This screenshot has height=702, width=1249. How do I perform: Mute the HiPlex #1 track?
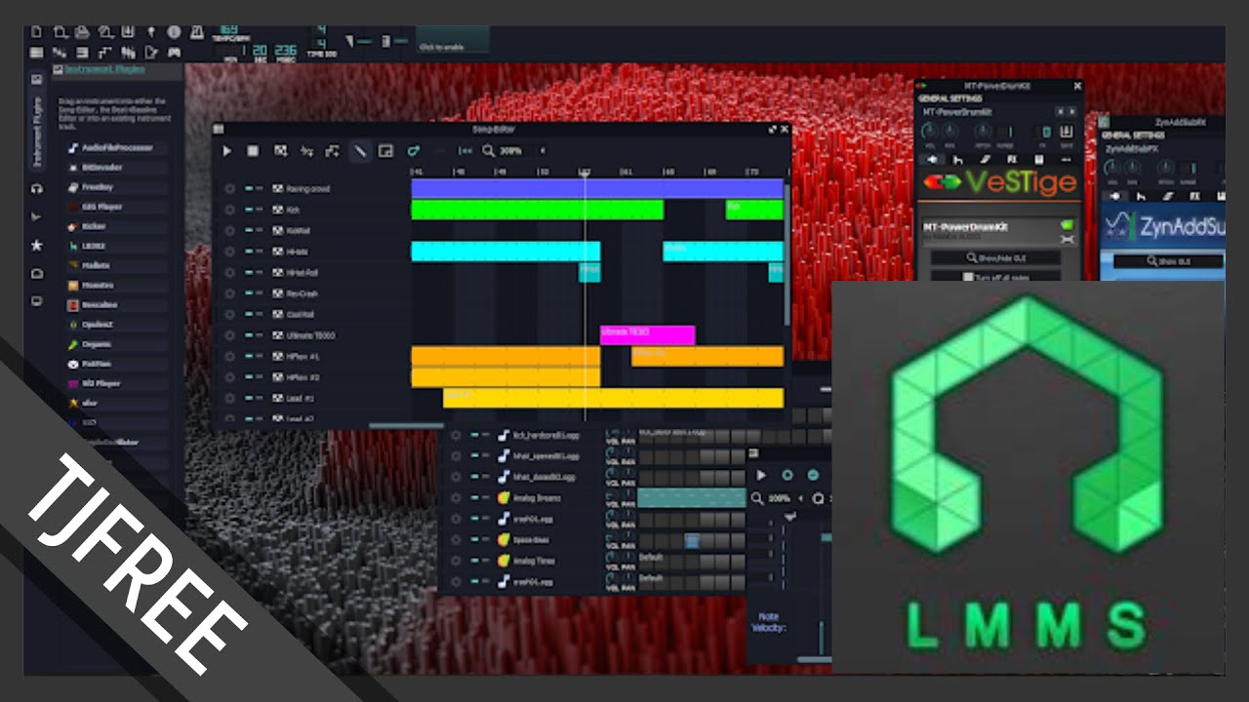coord(250,357)
